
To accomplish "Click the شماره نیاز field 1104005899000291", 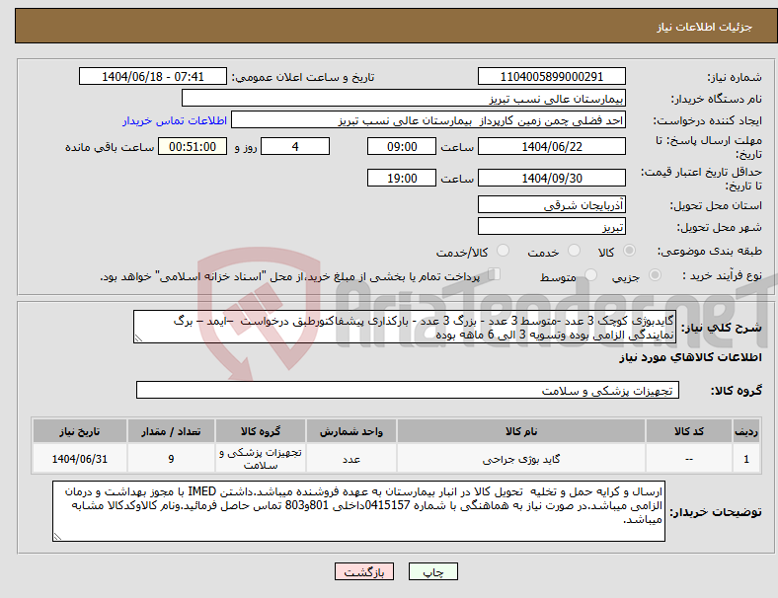I will point(551,76).
